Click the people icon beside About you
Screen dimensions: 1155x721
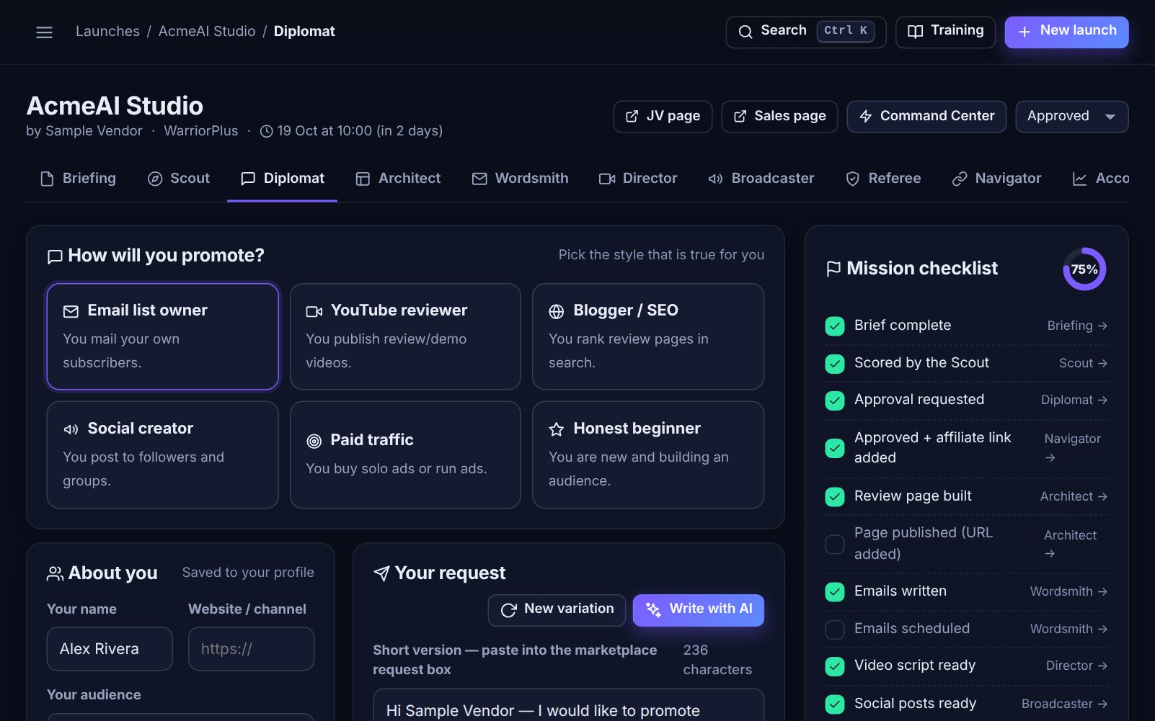tap(55, 573)
